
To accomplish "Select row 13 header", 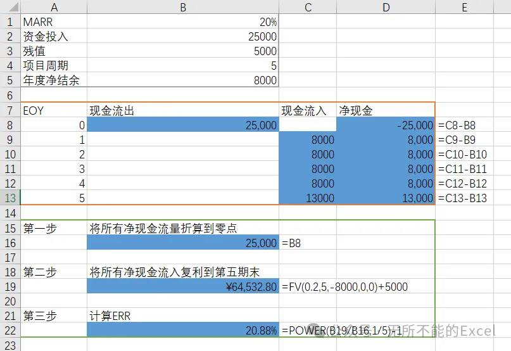I will [x=10, y=198].
